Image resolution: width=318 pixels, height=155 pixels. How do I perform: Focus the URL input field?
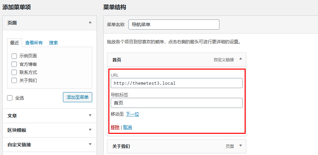point(176,83)
